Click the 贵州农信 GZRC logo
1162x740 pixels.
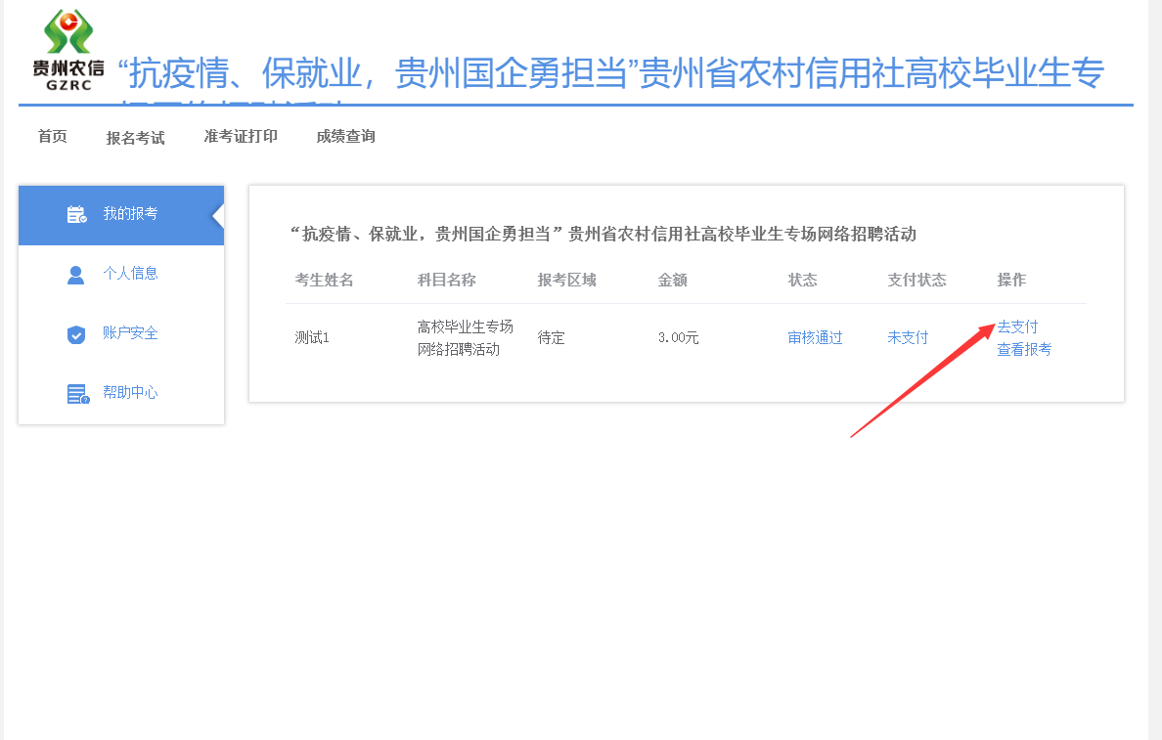pyautogui.click(x=67, y=49)
